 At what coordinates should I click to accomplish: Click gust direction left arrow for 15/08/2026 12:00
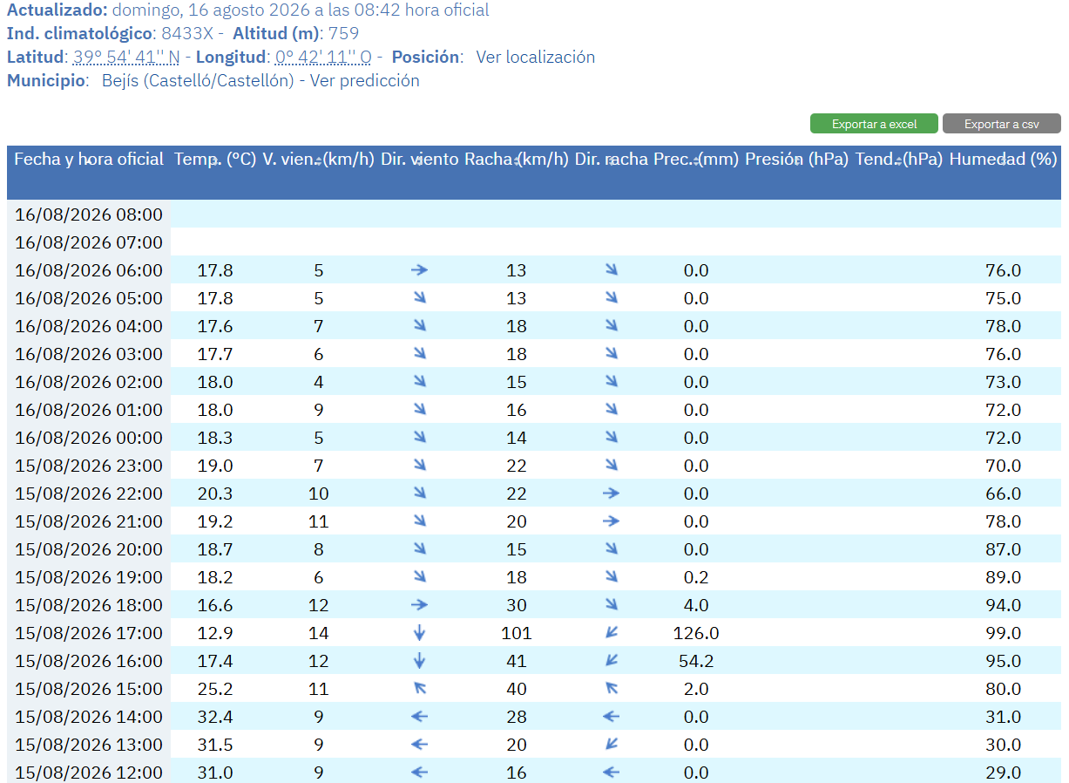coord(611,773)
